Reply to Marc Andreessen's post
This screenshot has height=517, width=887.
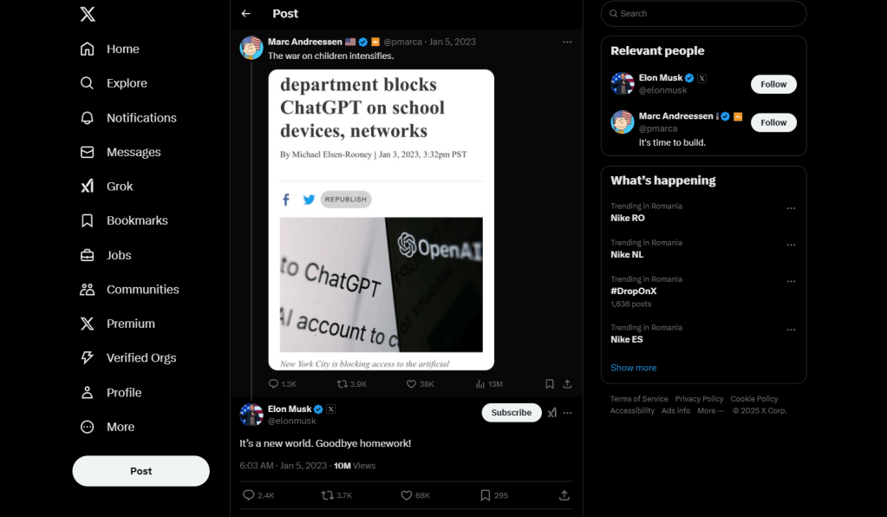[x=274, y=383]
